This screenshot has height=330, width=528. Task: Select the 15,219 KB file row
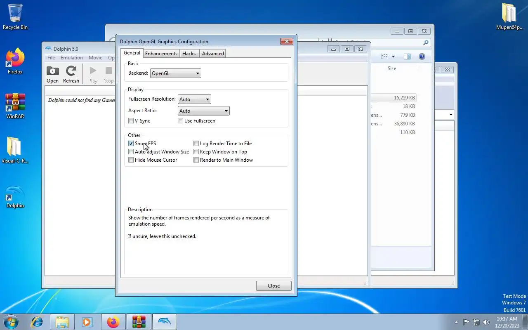[x=393, y=98]
